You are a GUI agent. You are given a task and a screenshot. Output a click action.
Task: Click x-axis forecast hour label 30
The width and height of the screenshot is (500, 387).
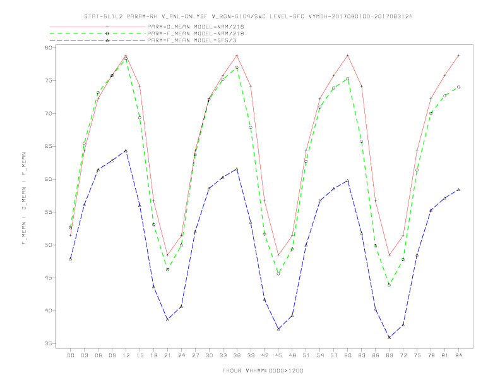tap(209, 355)
